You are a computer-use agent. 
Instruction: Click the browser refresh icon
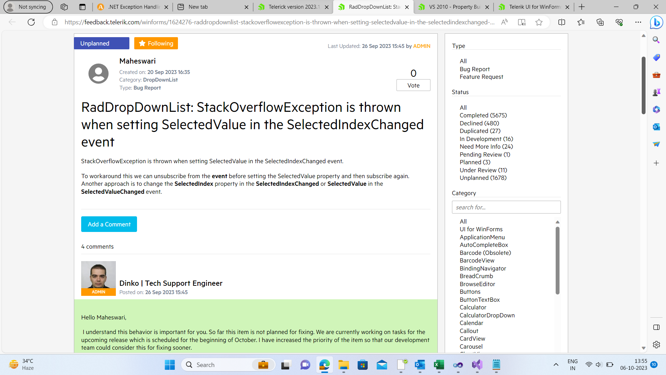click(x=31, y=22)
